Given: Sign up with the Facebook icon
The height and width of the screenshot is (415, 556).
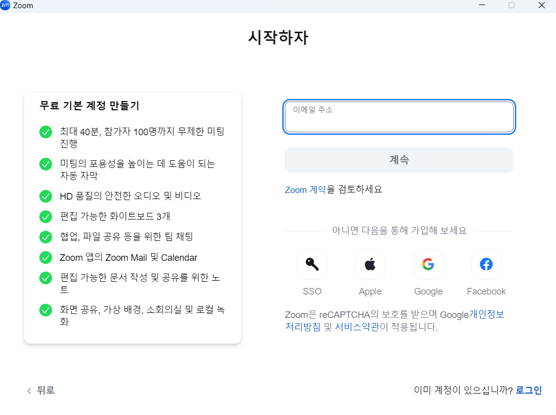Looking at the screenshot, I should pos(487,264).
